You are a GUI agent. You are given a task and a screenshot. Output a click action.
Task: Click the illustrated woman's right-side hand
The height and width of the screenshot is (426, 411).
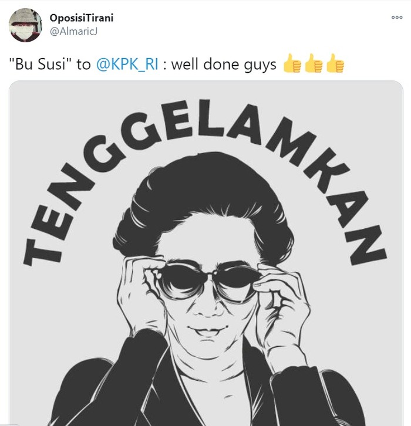[283, 305]
